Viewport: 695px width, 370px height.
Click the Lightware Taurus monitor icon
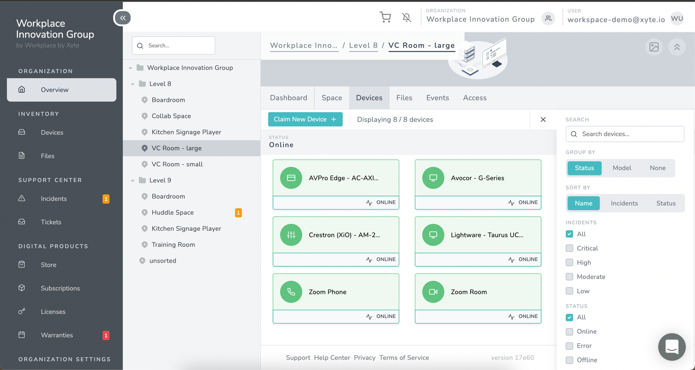[x=433, y=235]
